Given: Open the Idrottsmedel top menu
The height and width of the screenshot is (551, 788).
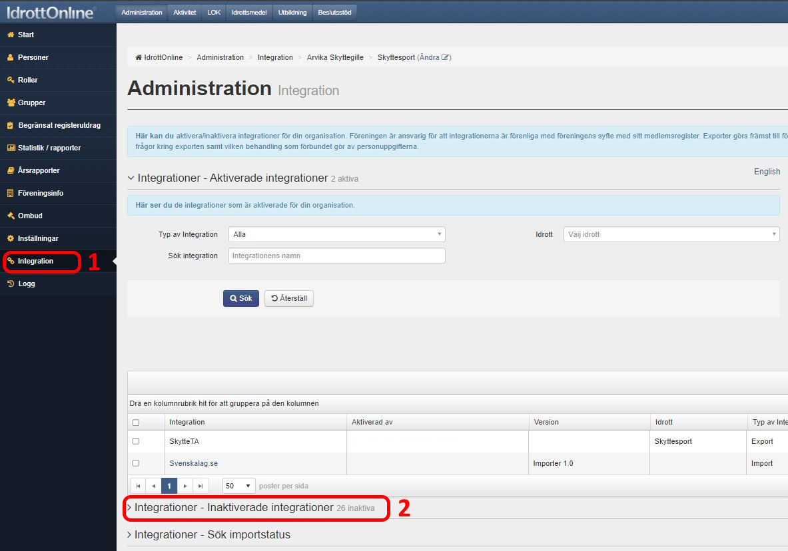Looking at the screenshot, I should pyautogui.click(x=249, y=12).
